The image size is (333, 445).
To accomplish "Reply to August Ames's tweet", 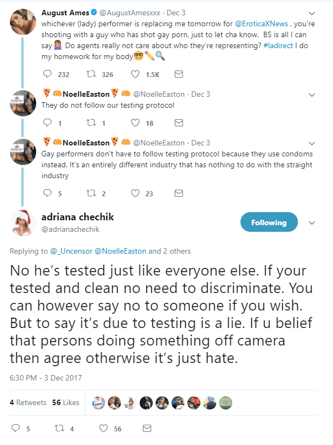I will pyautogui.click(x=47, y=74).
